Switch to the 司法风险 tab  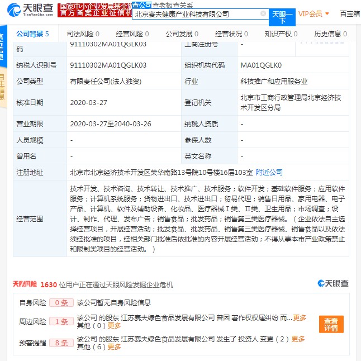click(83, 34)
